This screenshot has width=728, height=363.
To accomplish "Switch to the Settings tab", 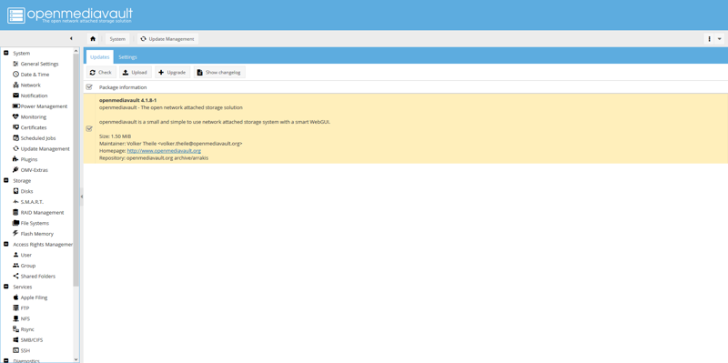I will tap(127, 57).
